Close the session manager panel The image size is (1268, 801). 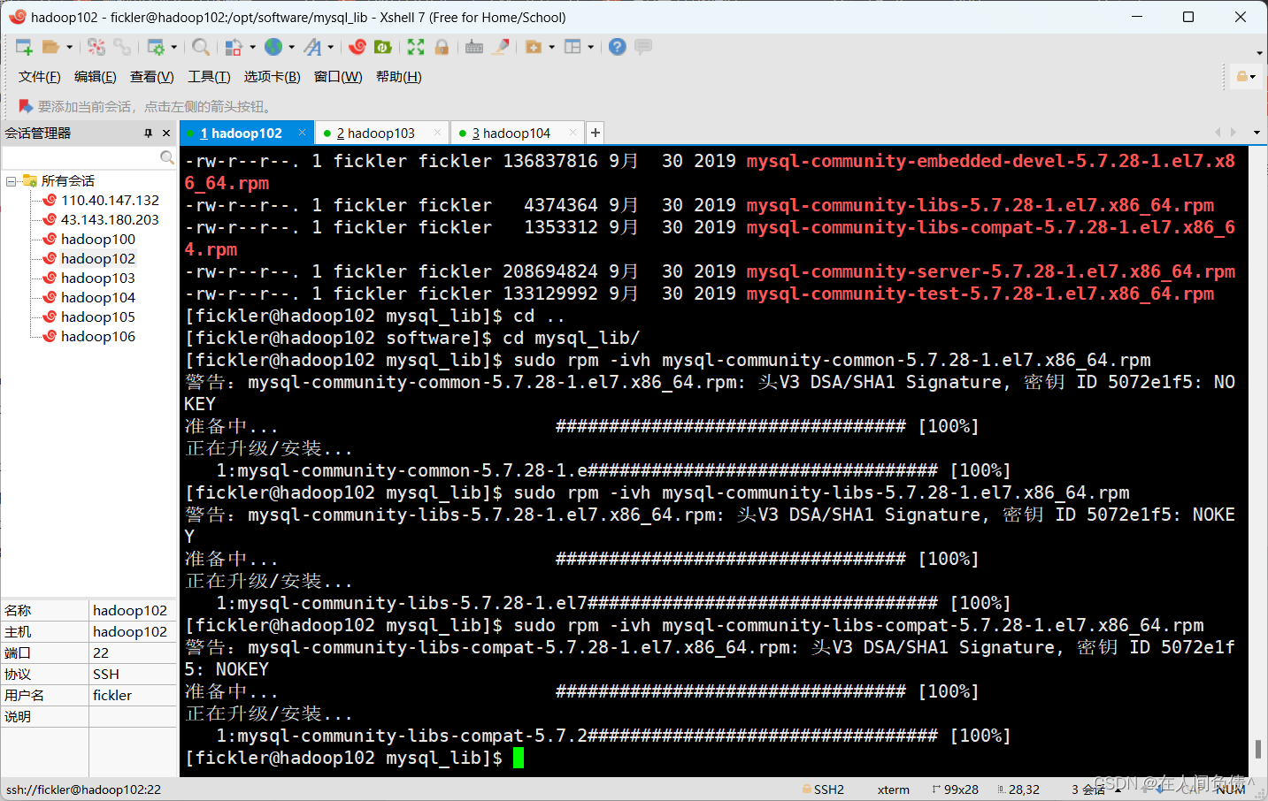click(x=166, y=133)
